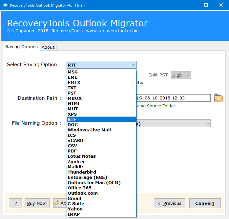Expand the File Naming Option dropdown

[x=208, y=123]
